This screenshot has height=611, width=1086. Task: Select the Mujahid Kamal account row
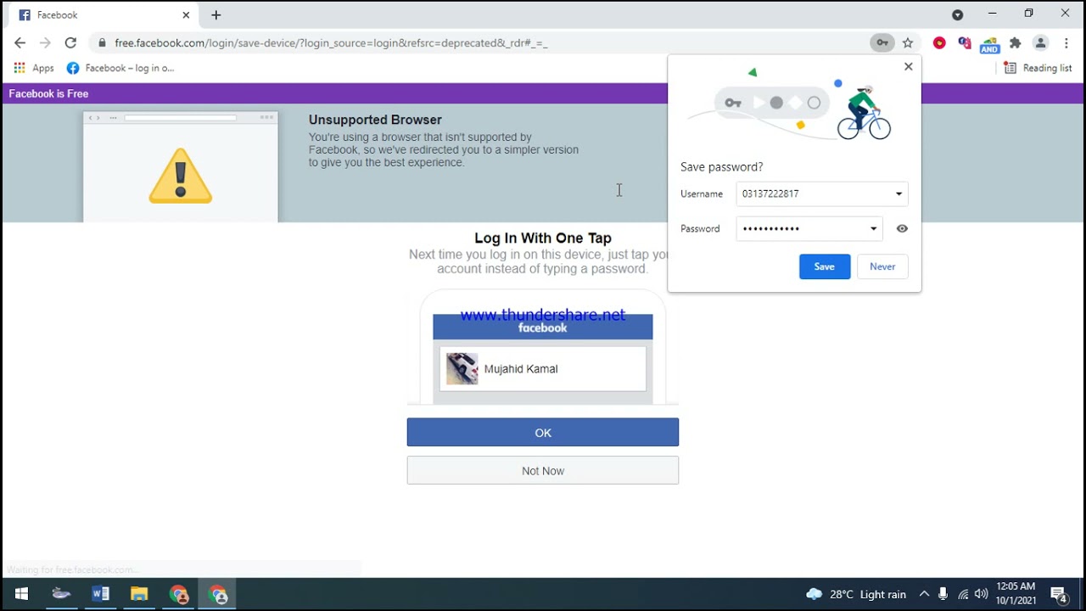[543, 369]
